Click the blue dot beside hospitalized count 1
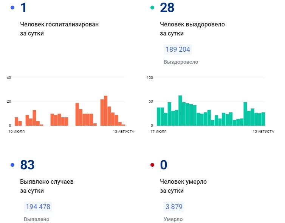Viewport: 285px width, 223px height. (x=12, y=8)
